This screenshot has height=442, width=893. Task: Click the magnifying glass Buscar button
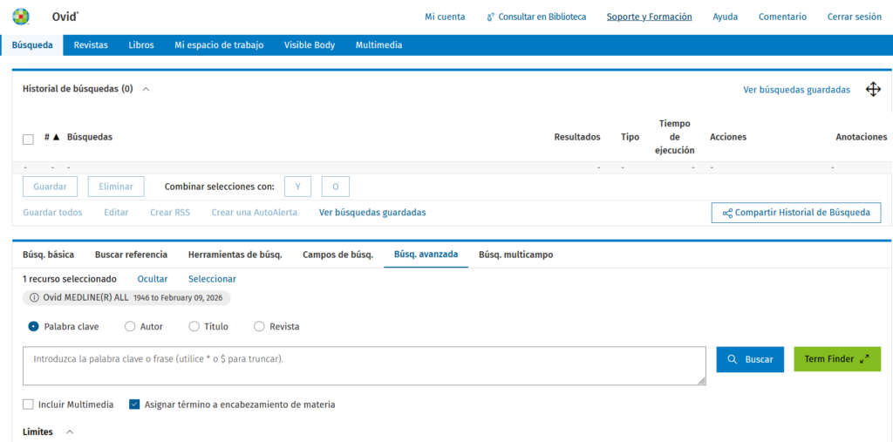pos(749,359)
